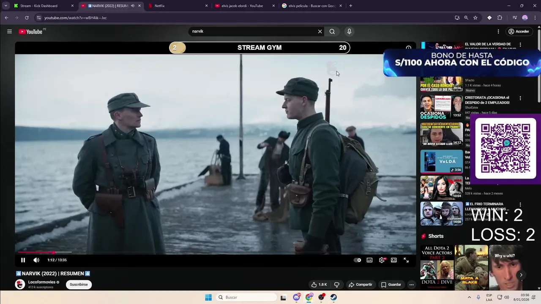This screenshot has width=541, height=304.
Task: Open the Chrome profile avatar
Action: point(525,18)
